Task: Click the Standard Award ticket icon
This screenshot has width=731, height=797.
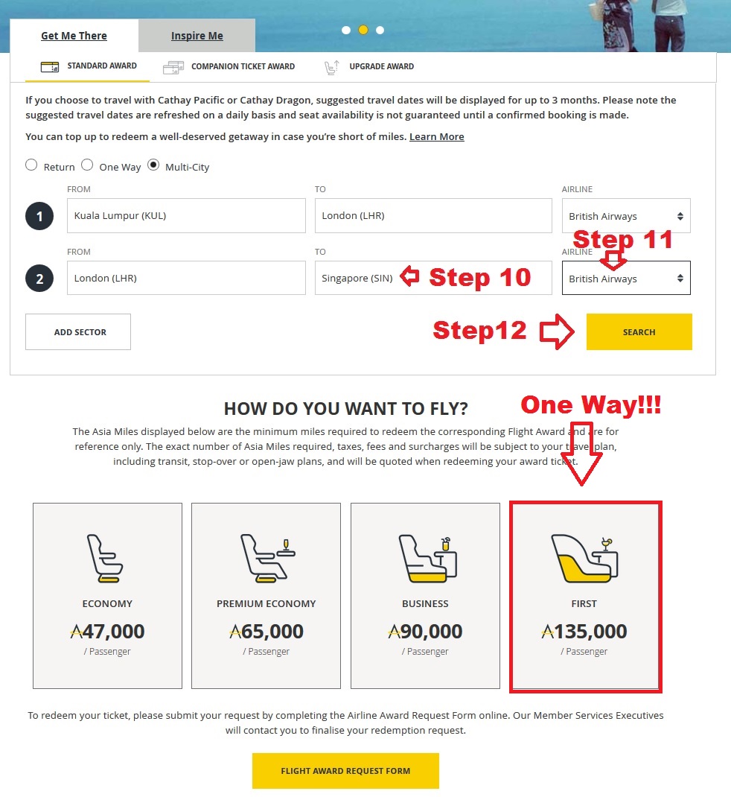Action: (50, 66)
